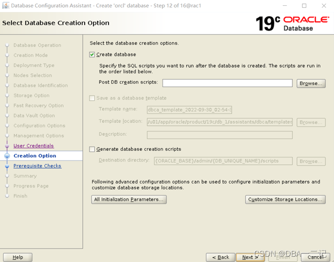Viewport: 334px width, 262px height.
Task: Open the Help button
Action: [18, 257]
